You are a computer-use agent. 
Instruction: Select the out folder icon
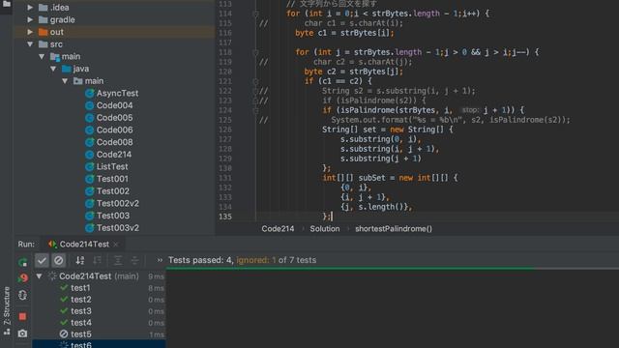pyautogui.click(x=43, y=32)
